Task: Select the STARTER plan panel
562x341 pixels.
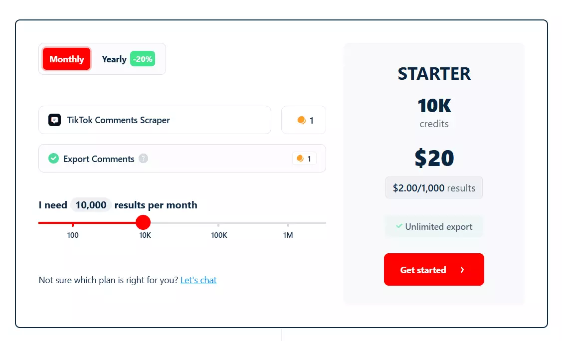Action: coord(433,174)
